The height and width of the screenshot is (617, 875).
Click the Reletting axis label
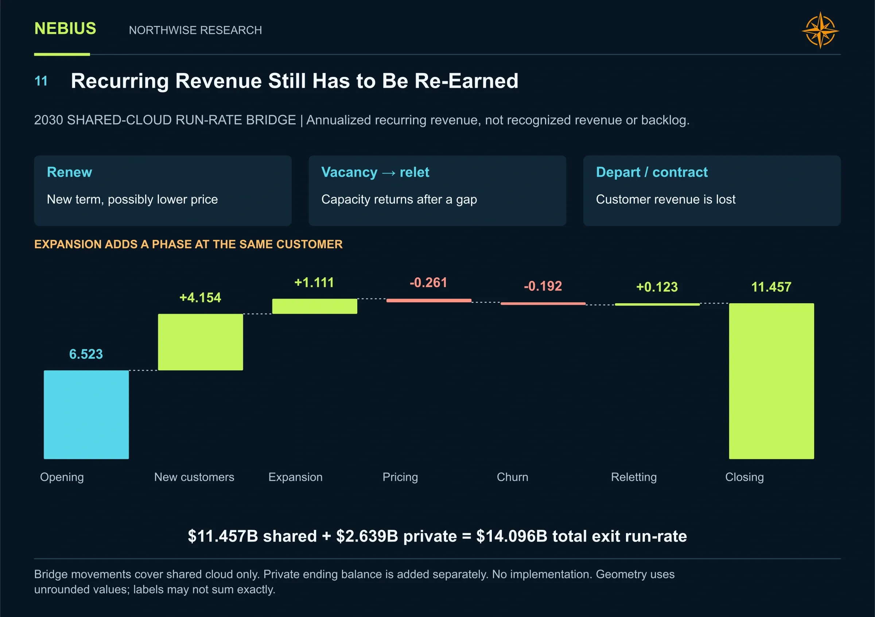[634, 477]
